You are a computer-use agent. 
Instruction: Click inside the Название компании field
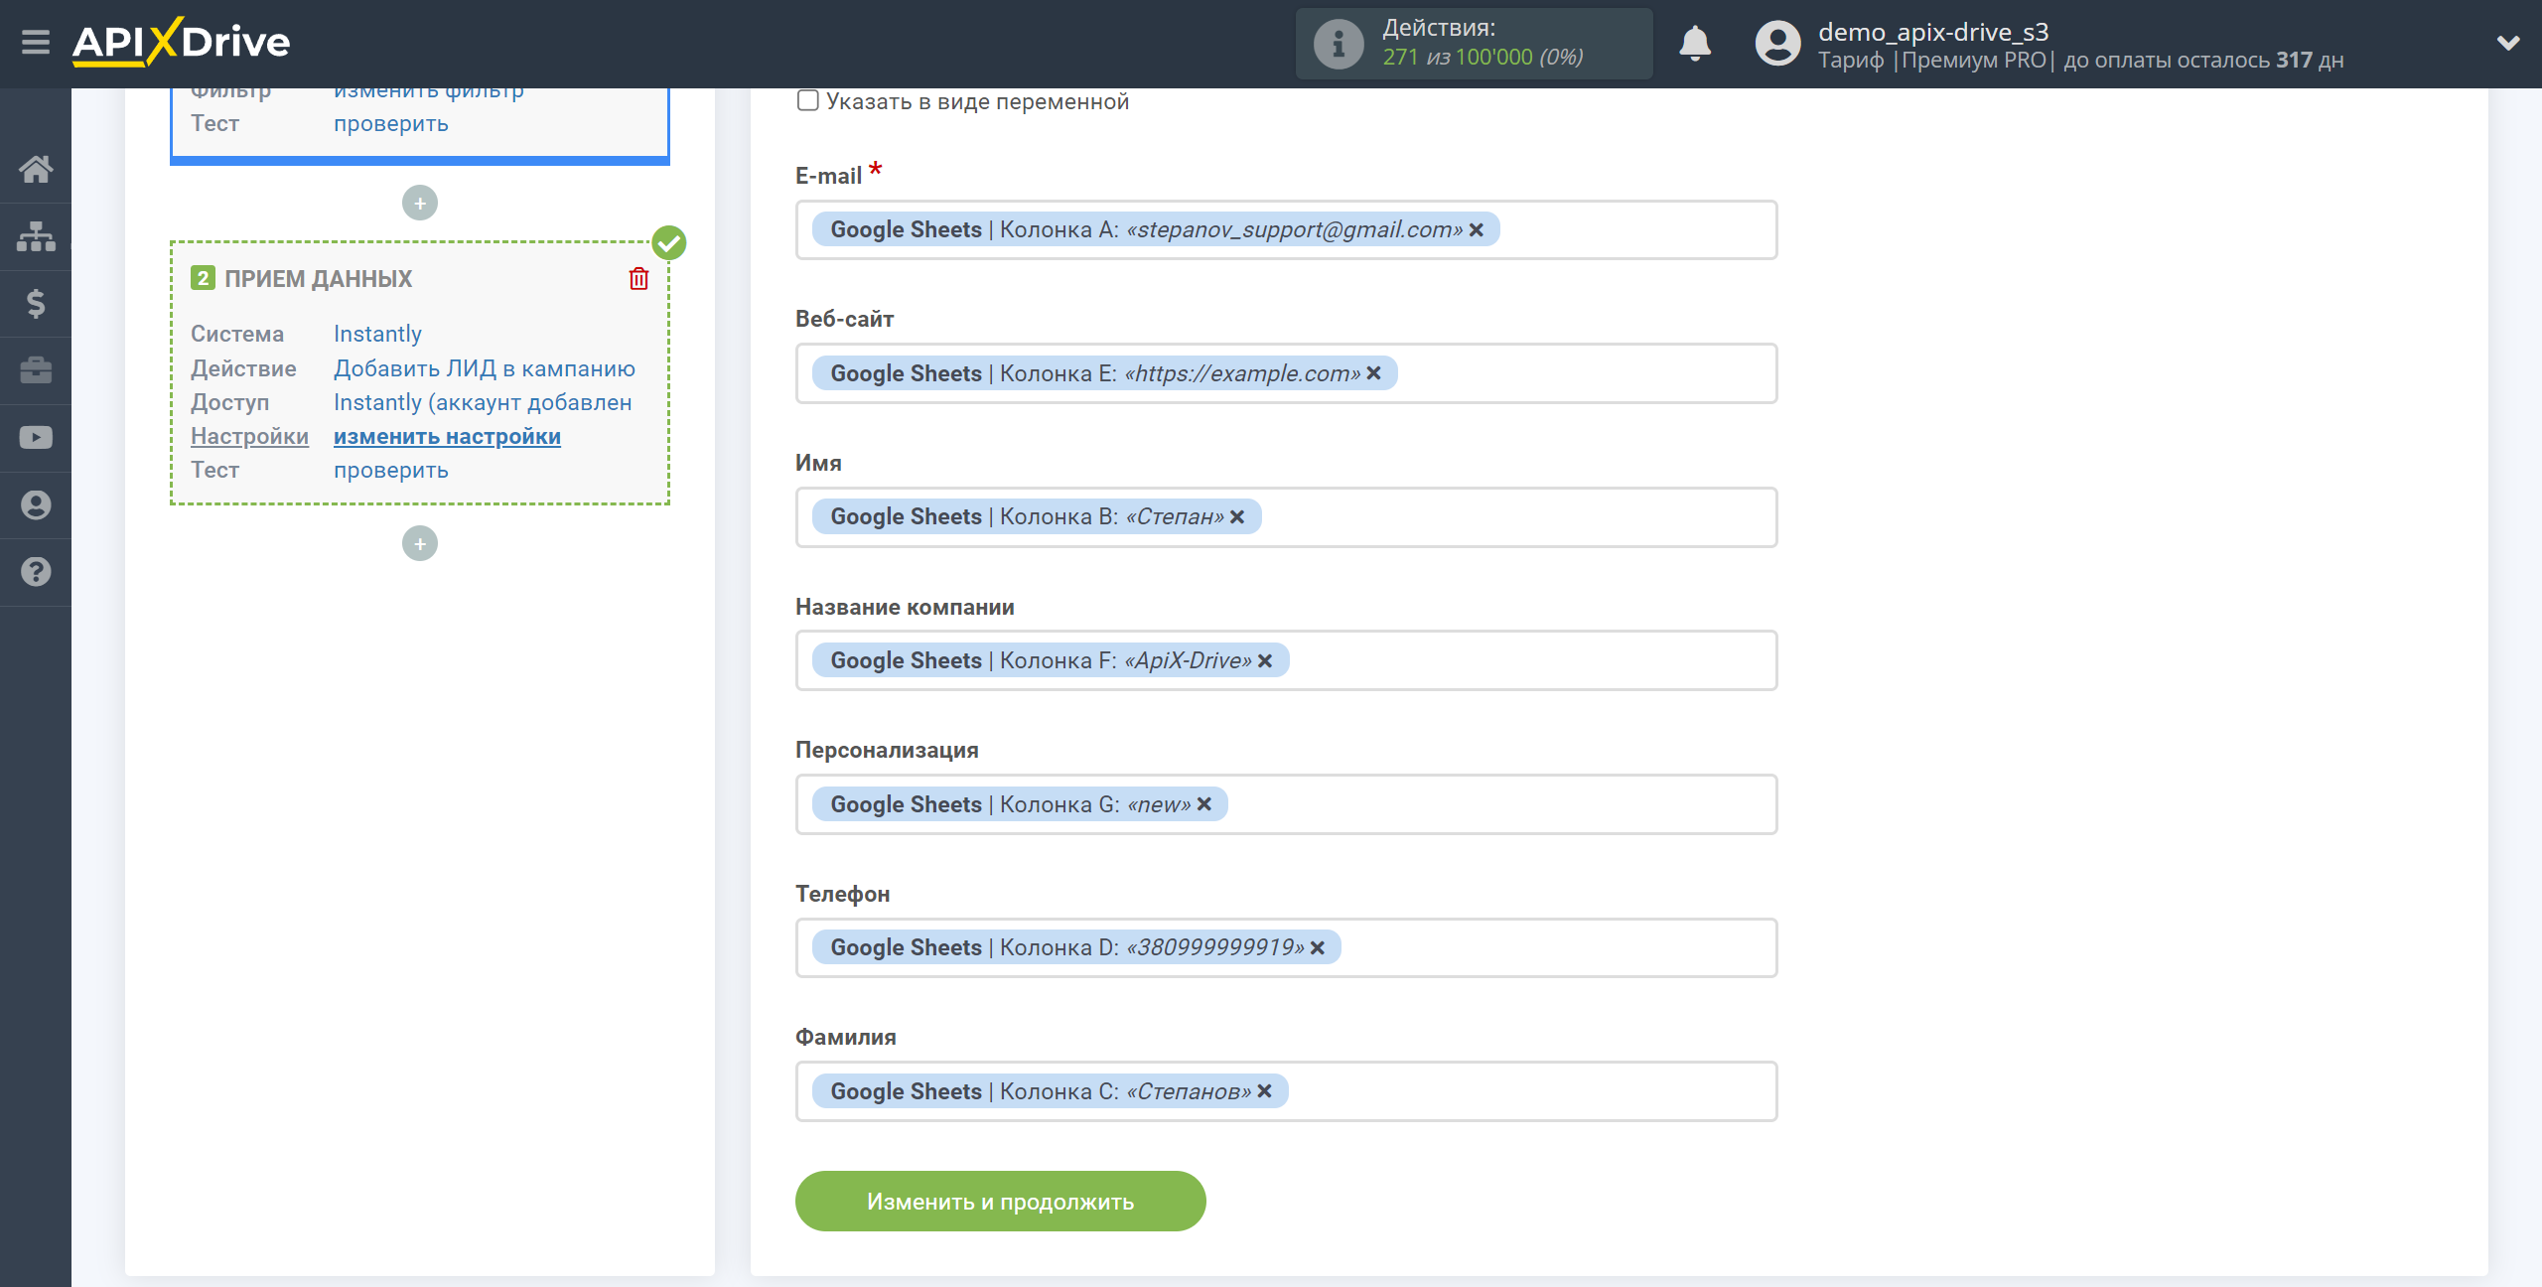[1286, 661]
